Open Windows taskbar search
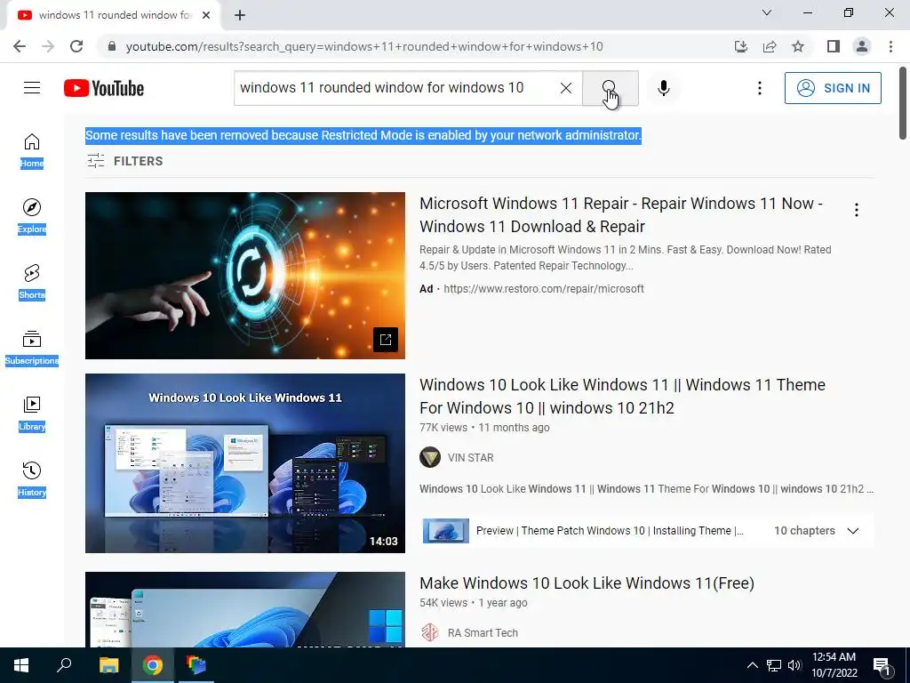Image resolution: width=910 pixels, height=683 pixels. [x=64, y=665]
